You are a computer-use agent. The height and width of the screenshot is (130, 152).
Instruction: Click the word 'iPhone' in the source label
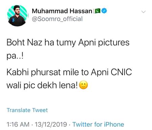(x=114, y=124)
